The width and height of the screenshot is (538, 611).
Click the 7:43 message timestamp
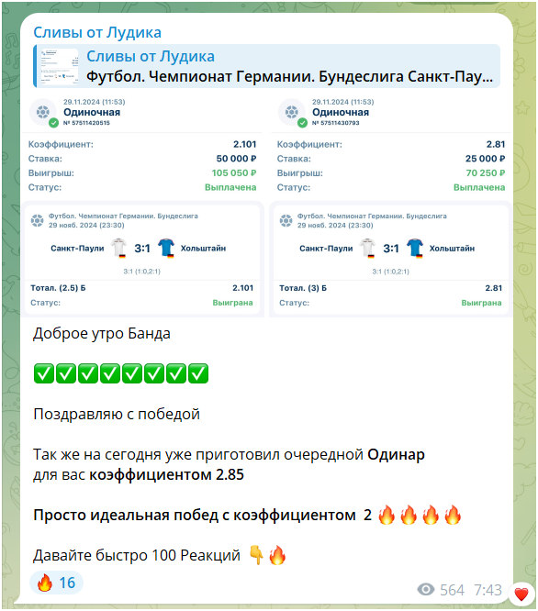pos(488,590)
